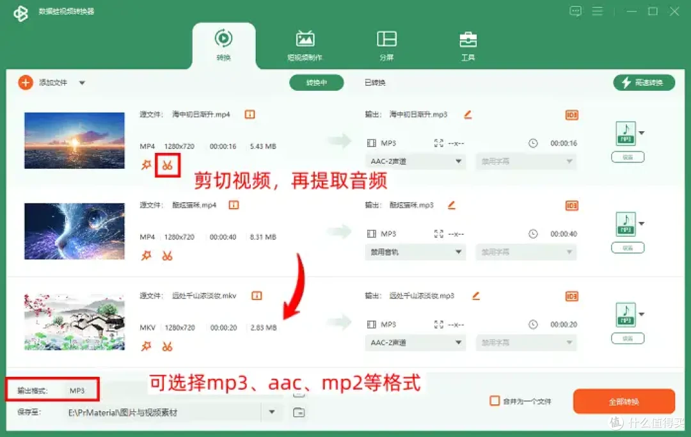
Task: Select the ink-painting village thumbnail
Action: (74, 322)
